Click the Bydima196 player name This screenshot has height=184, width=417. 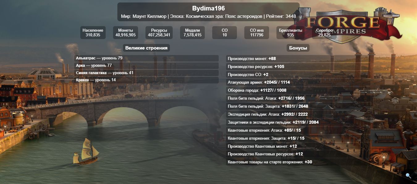tap(208, 8)
